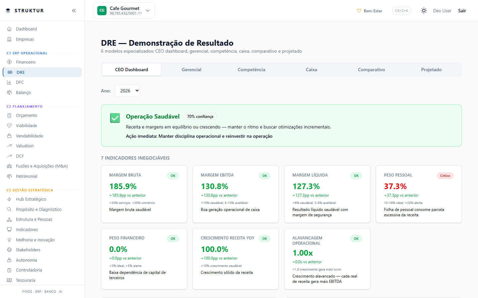This screenshot has width=478, height=298.
Task: Click Peso Pessoal 37.3% value
Action: [x=395, y=186]
